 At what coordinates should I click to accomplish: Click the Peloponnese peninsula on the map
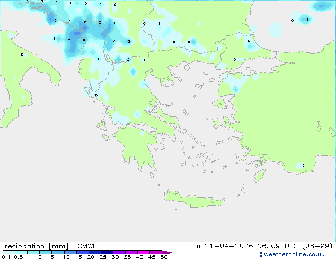click(x=137, y=147)
